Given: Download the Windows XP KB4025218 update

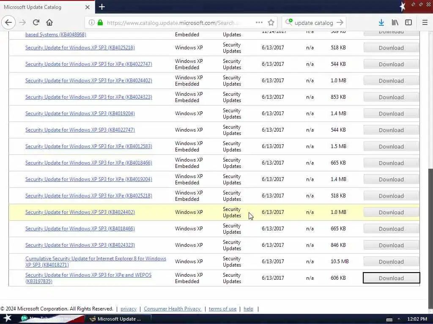Looking at the screenshot, I should 391,48.
